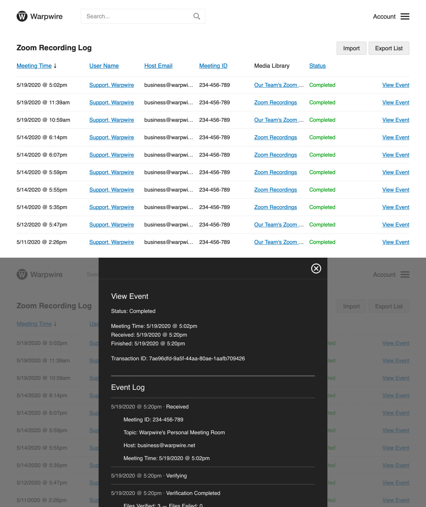Screen dimensions: 426x507
Task: Close the View Event dialog with the X icon
Action: click(x=316, y=268)
